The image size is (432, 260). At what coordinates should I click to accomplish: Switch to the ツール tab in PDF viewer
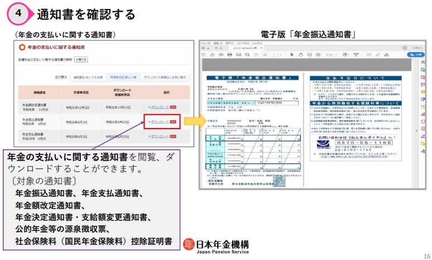click(x=219, y=48)
